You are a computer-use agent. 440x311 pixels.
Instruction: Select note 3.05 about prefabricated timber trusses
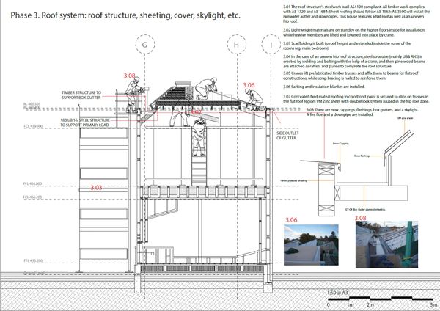point(351,76)
